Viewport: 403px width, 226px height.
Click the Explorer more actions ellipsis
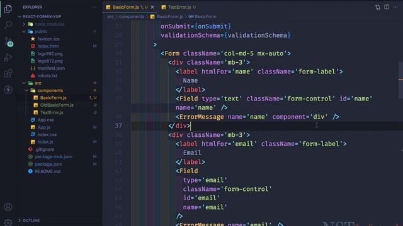click(94, 7)
